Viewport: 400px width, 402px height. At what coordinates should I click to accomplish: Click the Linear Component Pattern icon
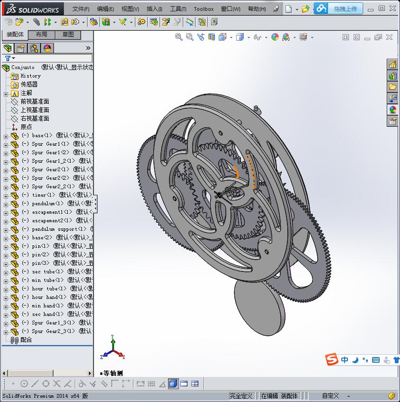pyautogui.click(x=47, y=22)
